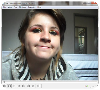Minimize the MPC-HC window
The width and height of the screenshot is (100, 90).
pos(85,3)
